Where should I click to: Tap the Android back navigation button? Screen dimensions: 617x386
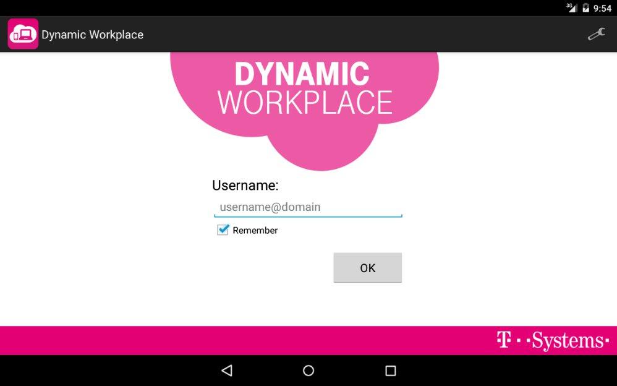pos(227,371)
